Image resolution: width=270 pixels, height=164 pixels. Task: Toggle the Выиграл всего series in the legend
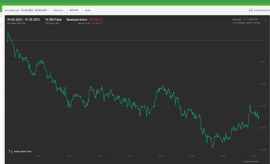pos(251,161)
